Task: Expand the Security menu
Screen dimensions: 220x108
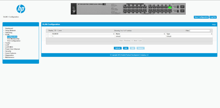Action: (8, 51)
